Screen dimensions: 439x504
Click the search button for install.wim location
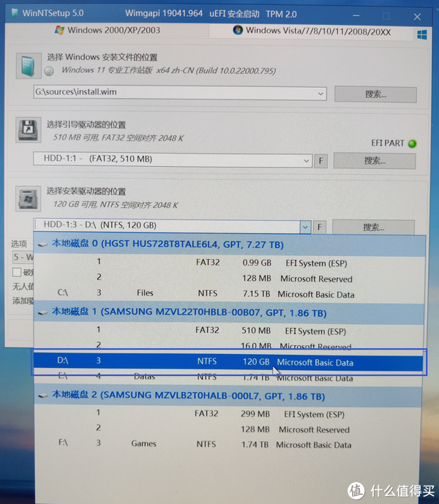click(375, 94)
